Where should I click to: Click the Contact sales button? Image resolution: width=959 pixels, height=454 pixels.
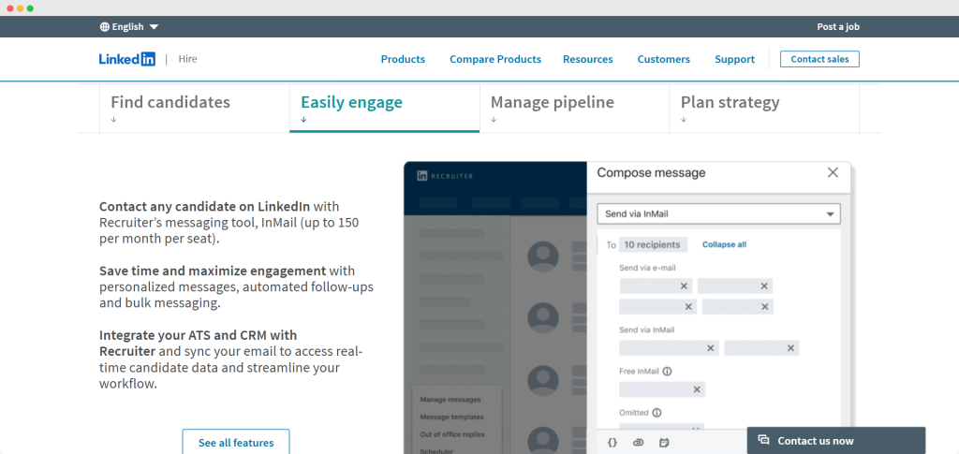click(819, 59)
